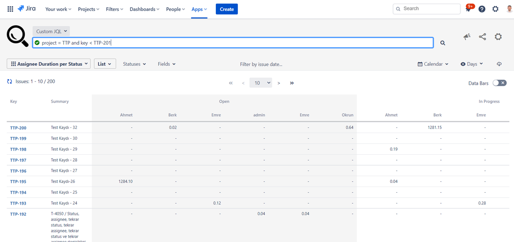514x242 pixels.
Task: Click the share icon
Action: pyautogui.click(x=483, y=36)
